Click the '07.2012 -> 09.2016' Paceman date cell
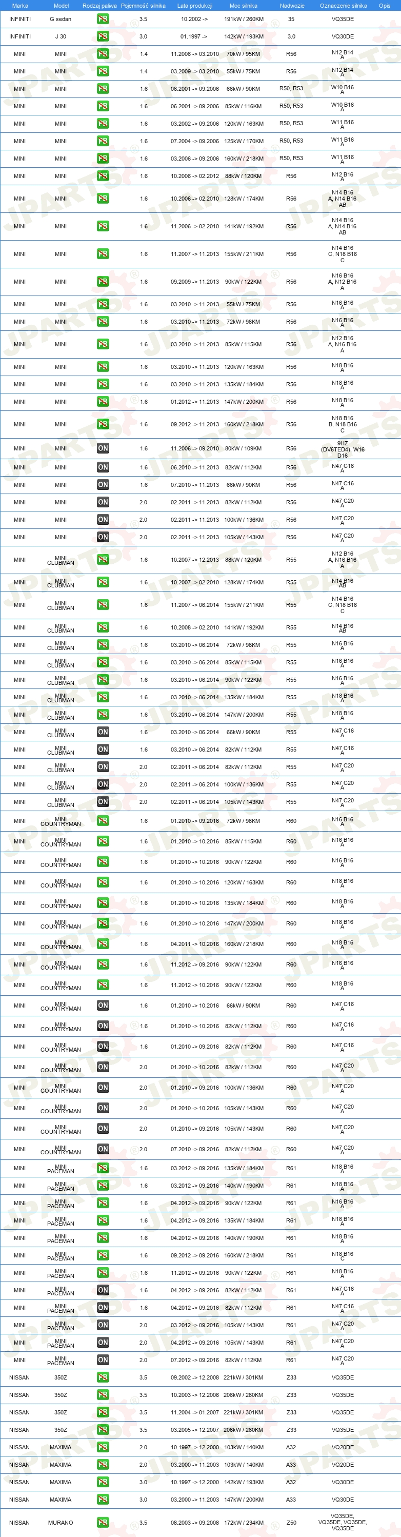 (x=194, y=1360)
